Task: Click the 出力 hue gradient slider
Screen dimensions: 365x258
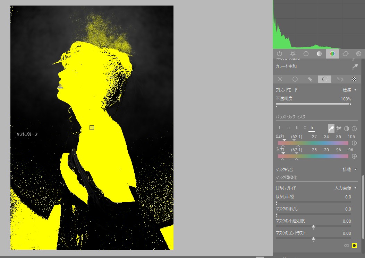Action: tap(313, 143)
